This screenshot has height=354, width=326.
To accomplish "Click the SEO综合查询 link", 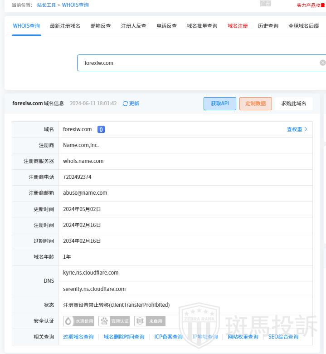I will tap(283, 337).
